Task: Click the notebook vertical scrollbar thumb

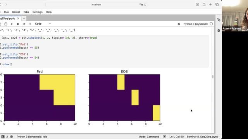Action: click(213, 77)
